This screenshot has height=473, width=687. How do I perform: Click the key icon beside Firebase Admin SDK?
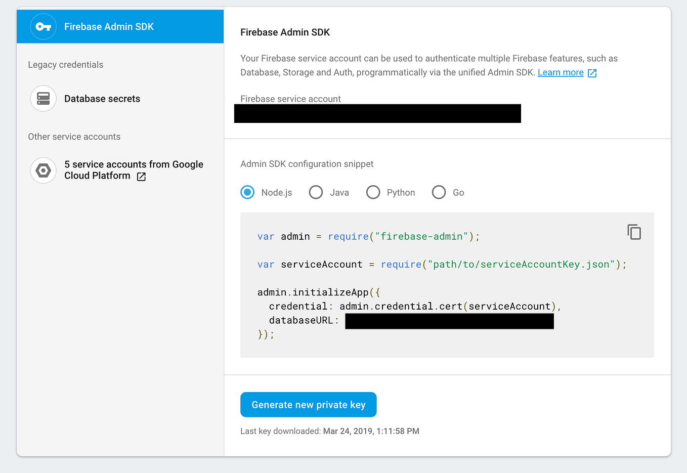(43, 26)
